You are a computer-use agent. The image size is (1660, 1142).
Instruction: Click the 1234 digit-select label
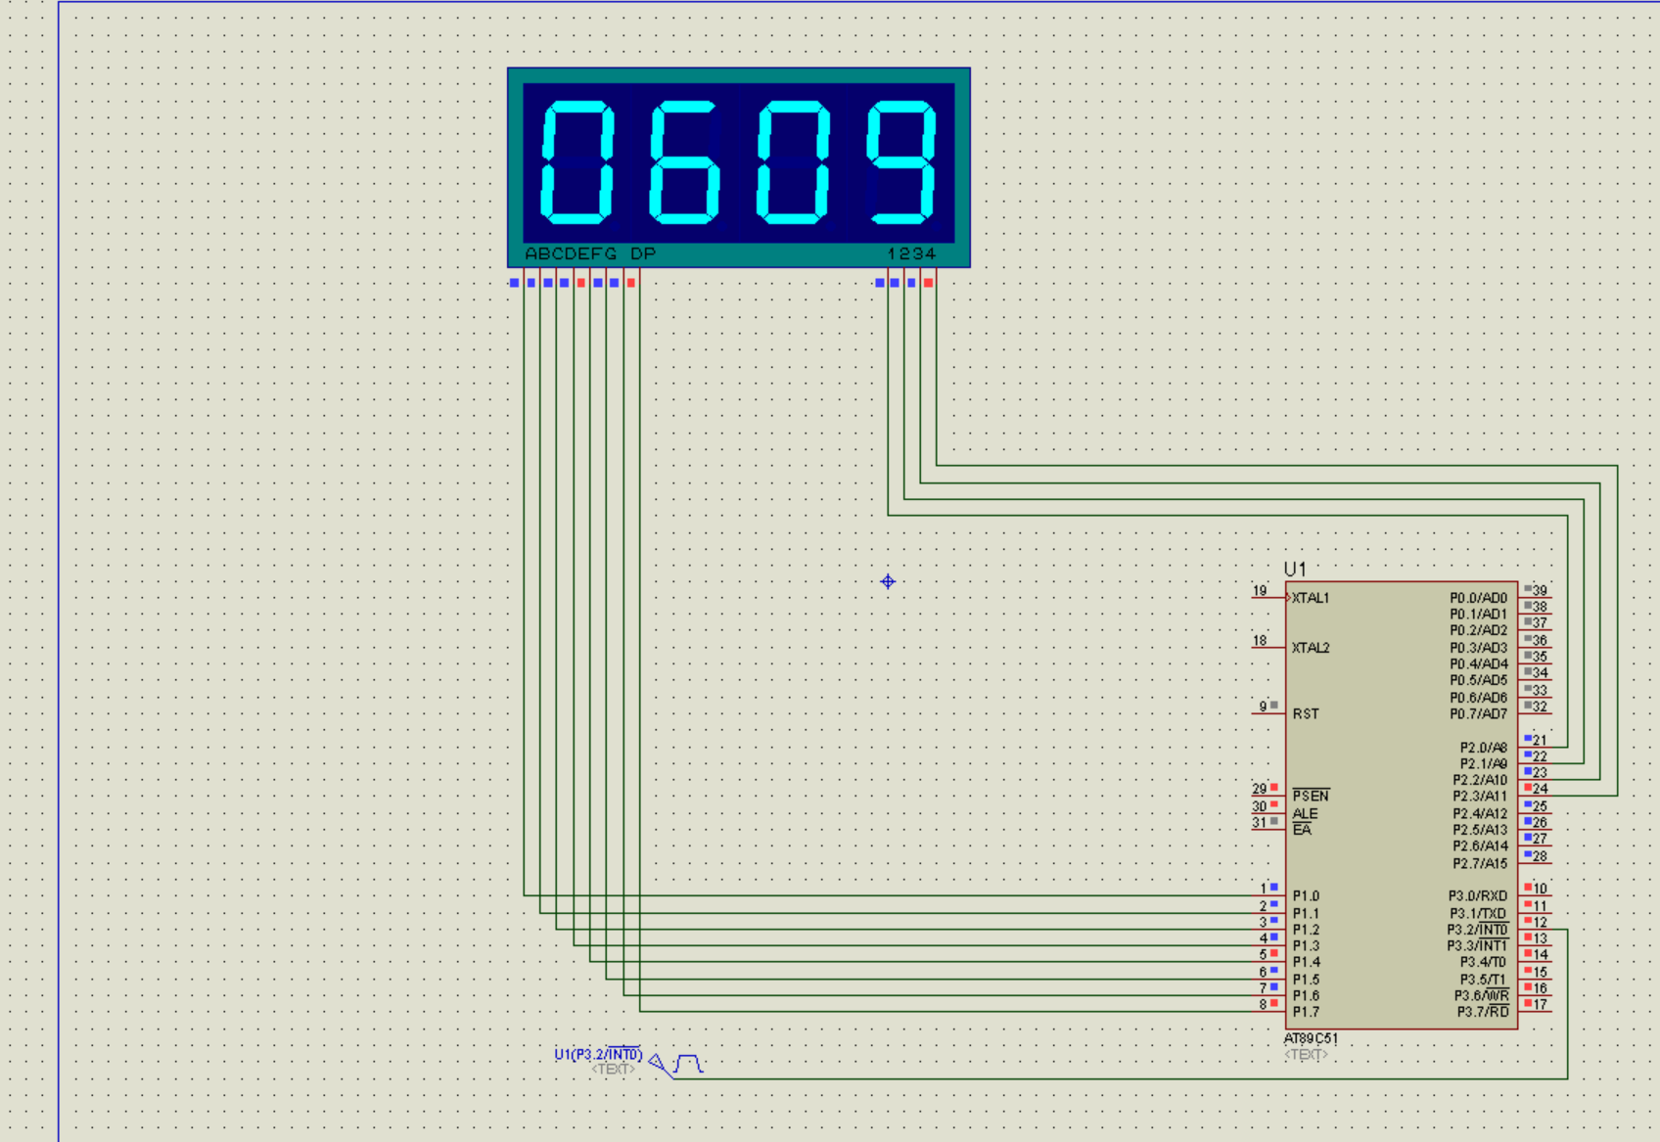point(911,253)
